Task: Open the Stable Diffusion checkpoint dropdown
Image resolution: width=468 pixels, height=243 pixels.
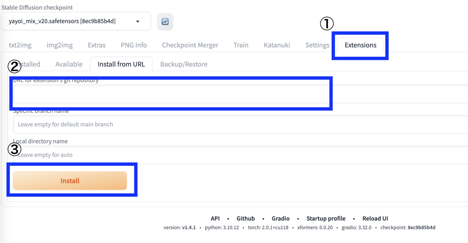Action: [x=76, y=21]
